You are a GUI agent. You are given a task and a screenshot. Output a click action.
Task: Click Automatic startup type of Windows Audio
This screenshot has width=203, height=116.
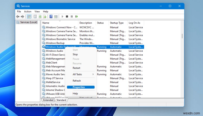pos(116,51)
